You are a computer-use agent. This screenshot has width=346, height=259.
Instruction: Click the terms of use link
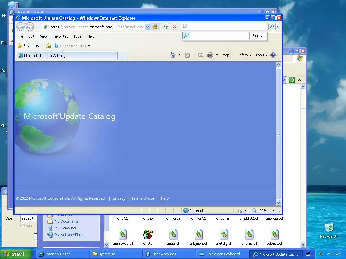coord(143,198)
